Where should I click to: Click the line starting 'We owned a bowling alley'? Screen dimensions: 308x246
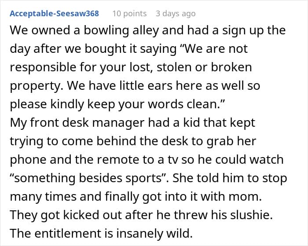(148, 31)
